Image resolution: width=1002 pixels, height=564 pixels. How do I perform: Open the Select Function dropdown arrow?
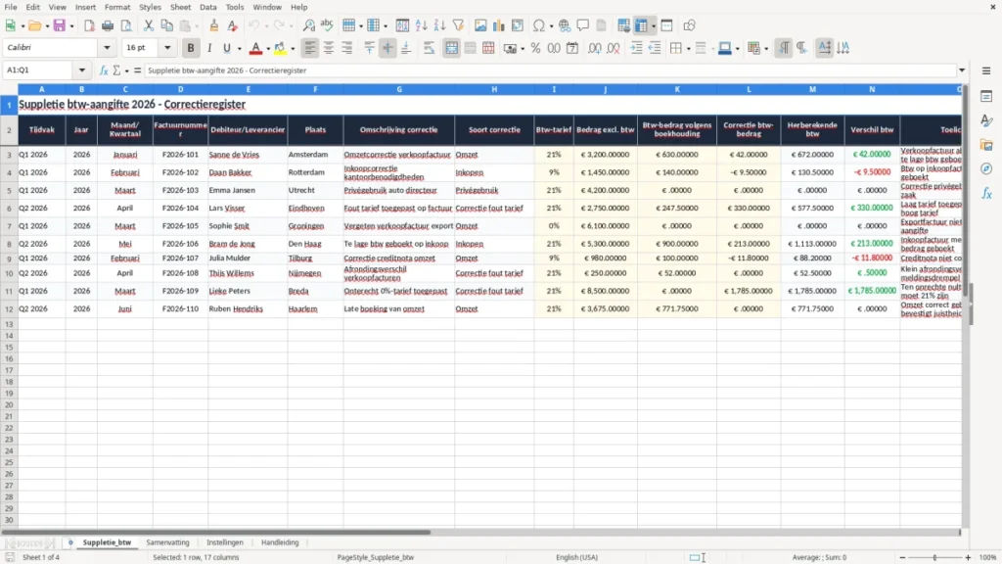[126, 70]
